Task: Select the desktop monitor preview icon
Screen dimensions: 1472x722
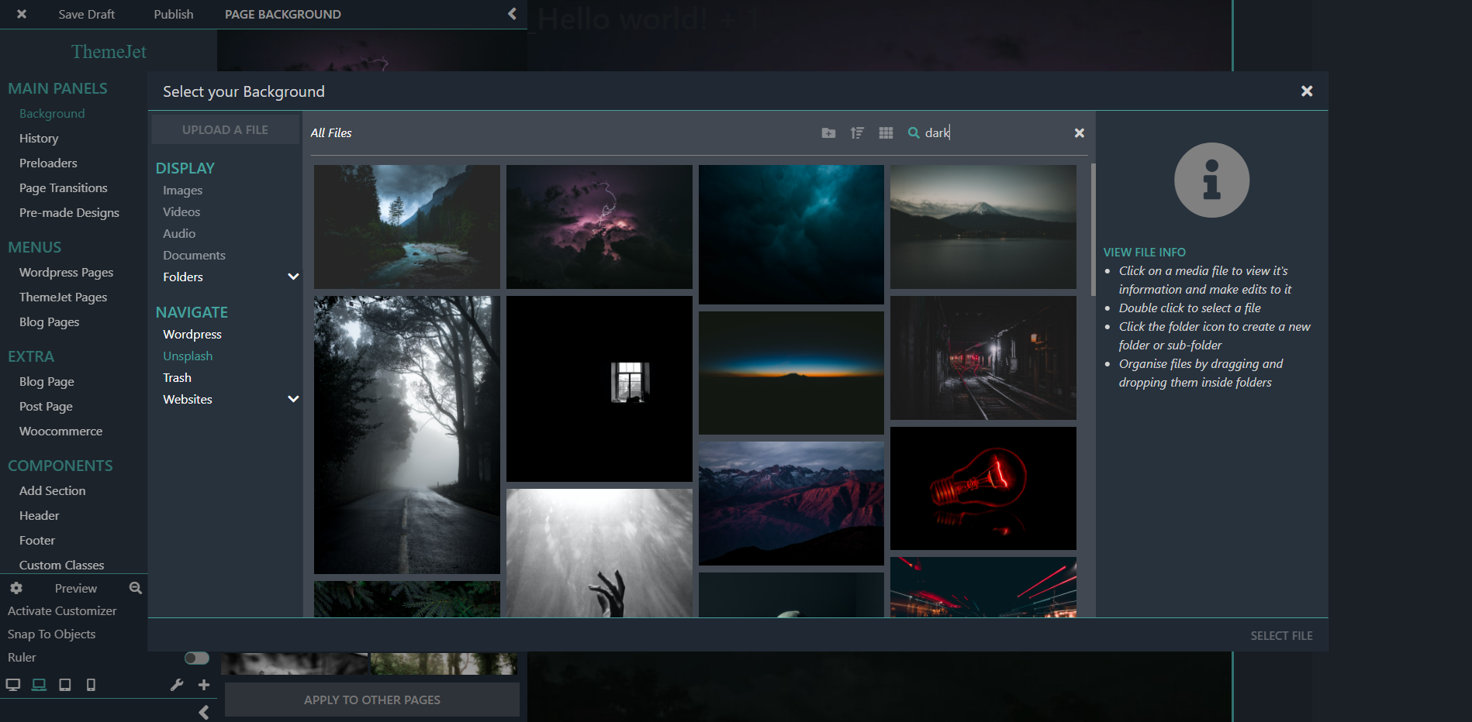Action: point(12,685)
